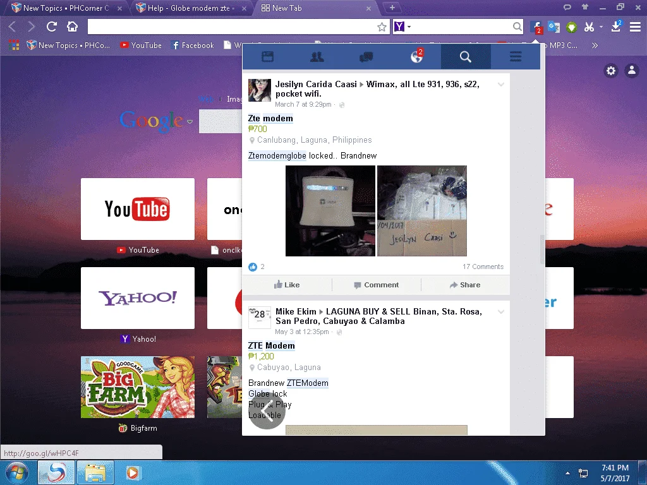The height and width of the screenshot is (485, 647).
Task: Click the Facebook popup scrollbar
Action: point(542,249)
